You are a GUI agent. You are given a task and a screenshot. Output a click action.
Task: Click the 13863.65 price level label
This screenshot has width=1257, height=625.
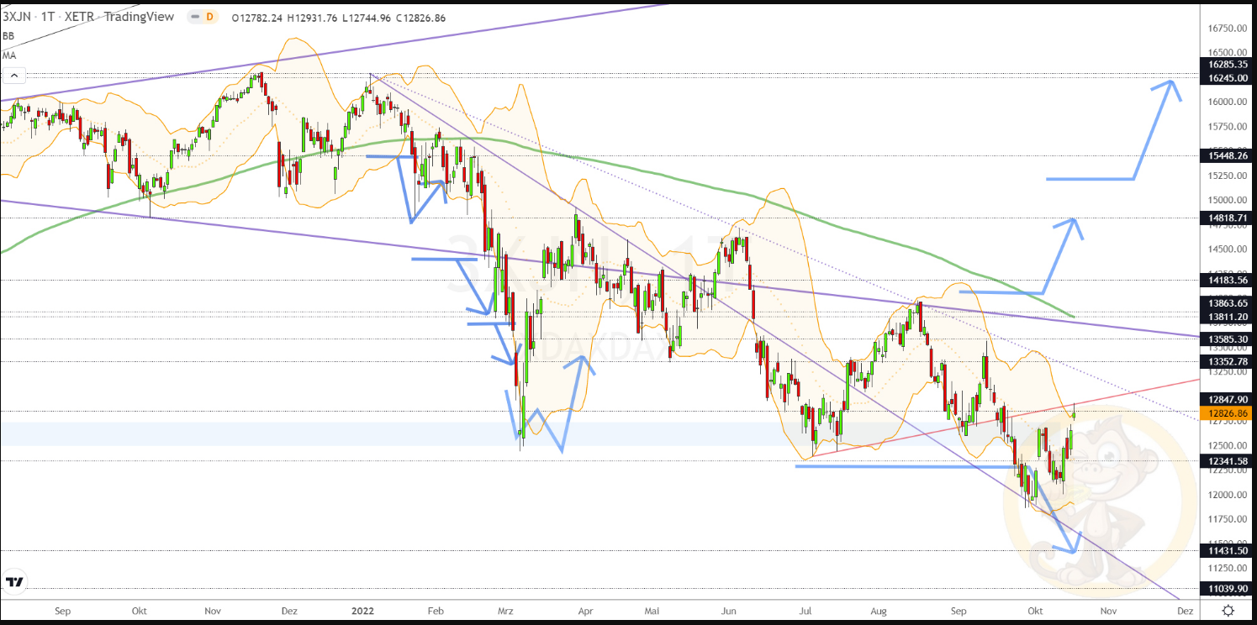click(x=1228, y=303)
